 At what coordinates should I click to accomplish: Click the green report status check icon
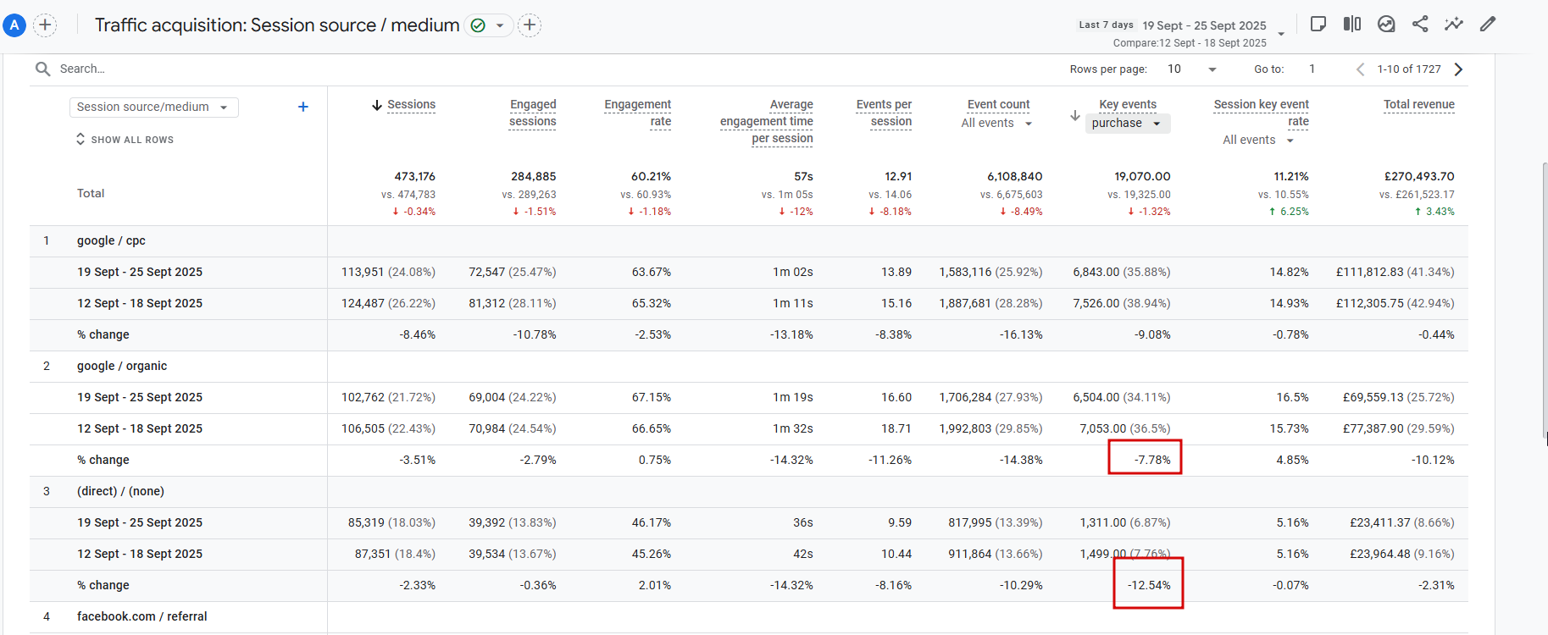[x=478, y=25]
